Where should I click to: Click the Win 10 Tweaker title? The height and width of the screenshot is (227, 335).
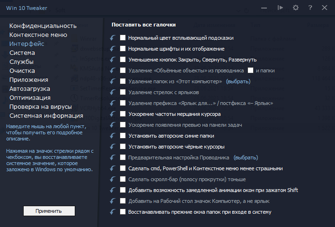(26, 8)
